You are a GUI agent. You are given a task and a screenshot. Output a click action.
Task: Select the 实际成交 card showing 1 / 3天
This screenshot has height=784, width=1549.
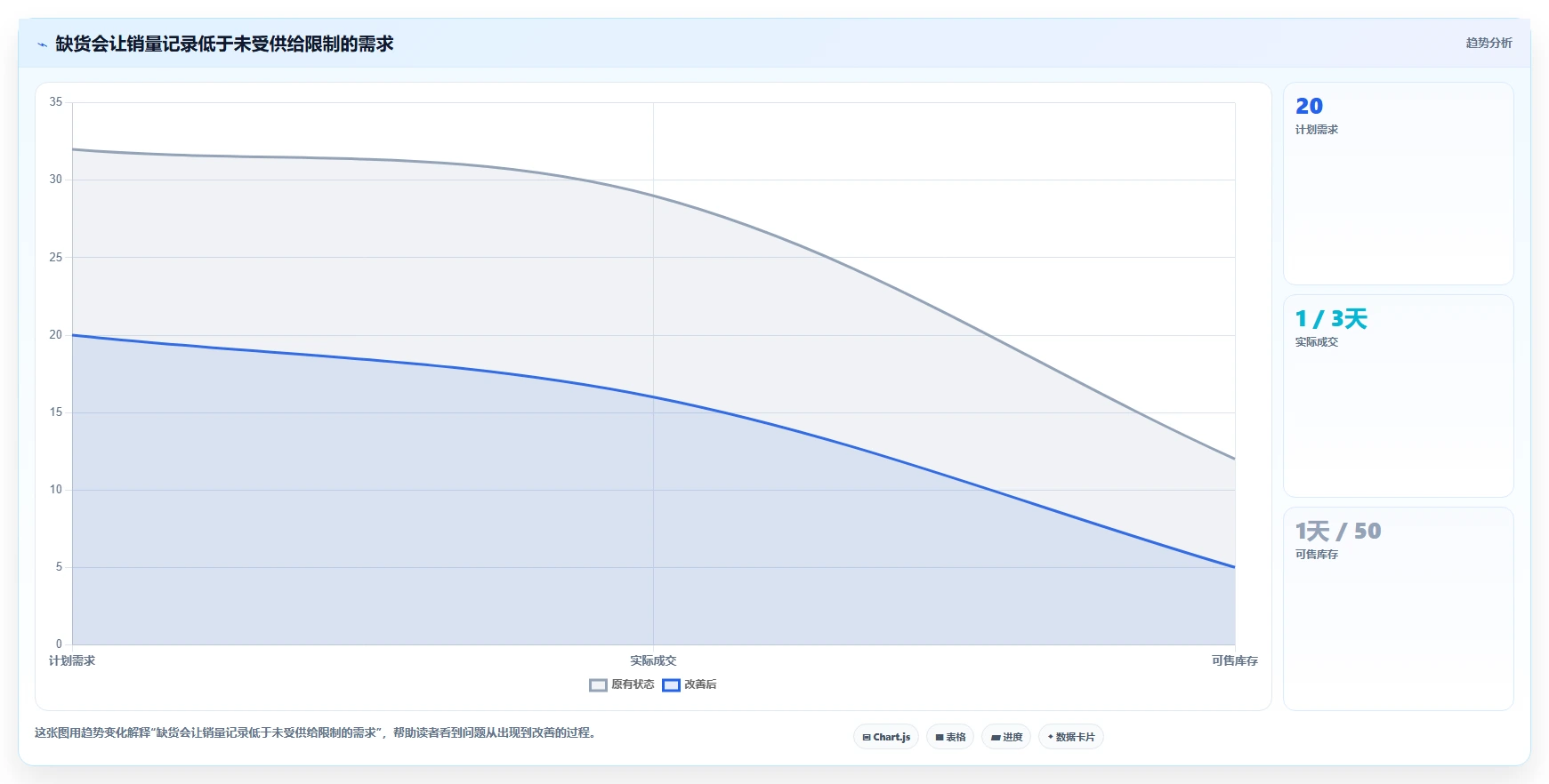tap(1398, 396)
